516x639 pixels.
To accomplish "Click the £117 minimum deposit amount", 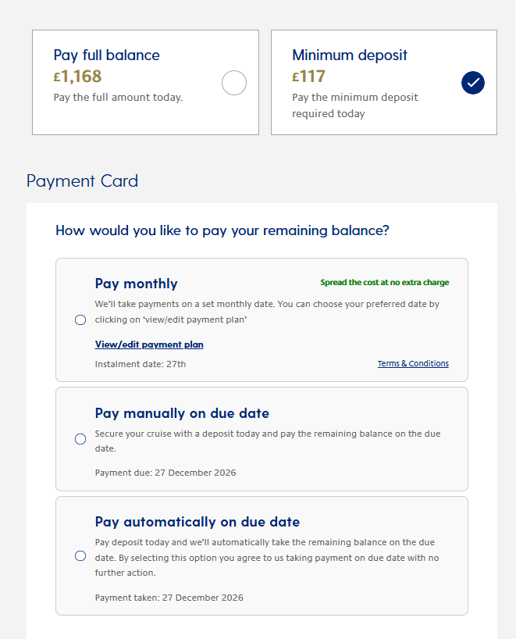I will (308, 77).
